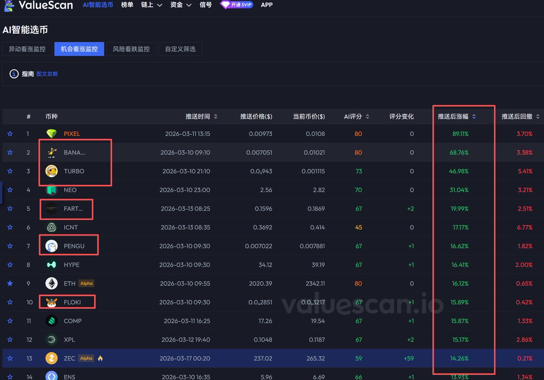Expand the 链上 dropdown menu
544x380 pixels.
tap(152, 5)
